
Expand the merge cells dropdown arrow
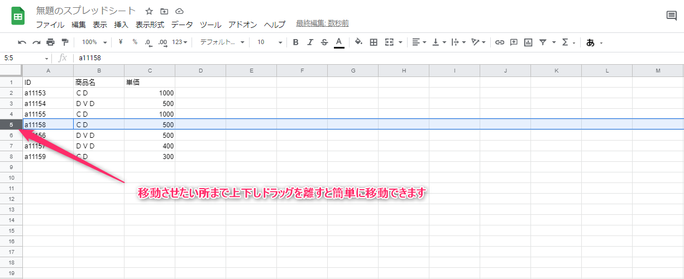pyautogui.click(x=400, y=42)
